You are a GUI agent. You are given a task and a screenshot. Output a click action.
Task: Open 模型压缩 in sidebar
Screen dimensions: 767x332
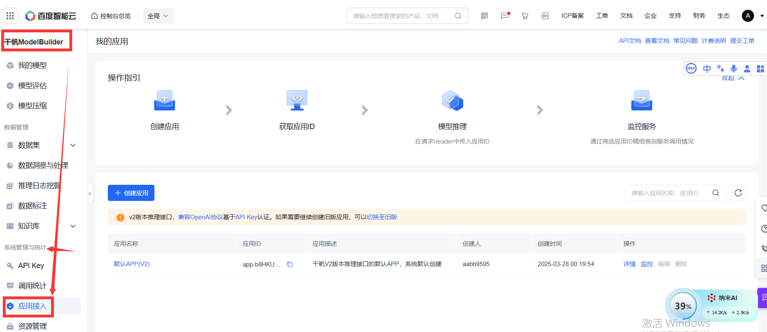[32, 106]
